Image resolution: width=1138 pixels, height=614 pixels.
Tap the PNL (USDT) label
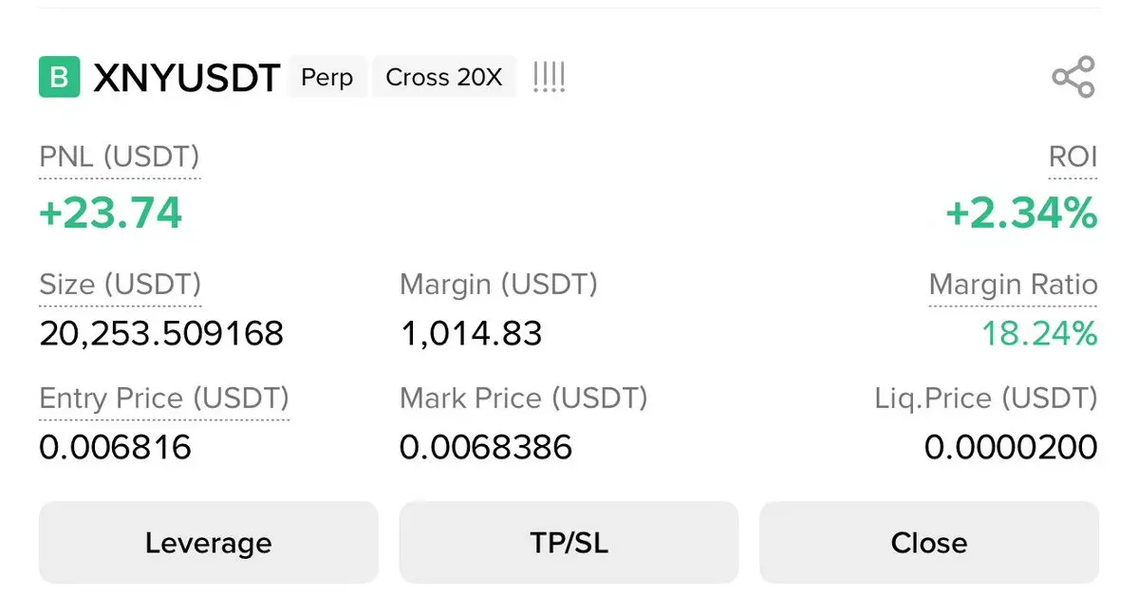pos(120,157)
